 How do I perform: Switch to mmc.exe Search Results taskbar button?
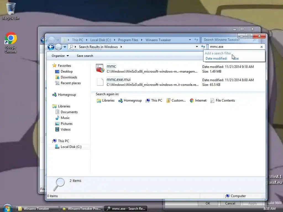pos(126,209)
